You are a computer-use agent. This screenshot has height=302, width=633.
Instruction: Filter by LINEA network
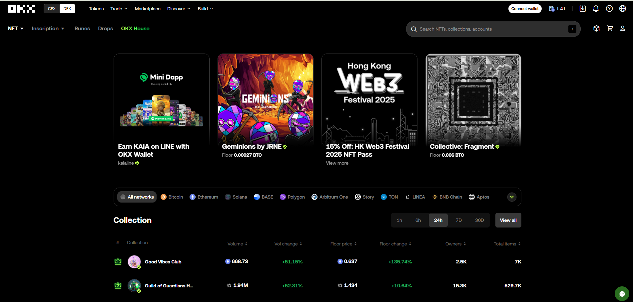[x=415, y=197]
